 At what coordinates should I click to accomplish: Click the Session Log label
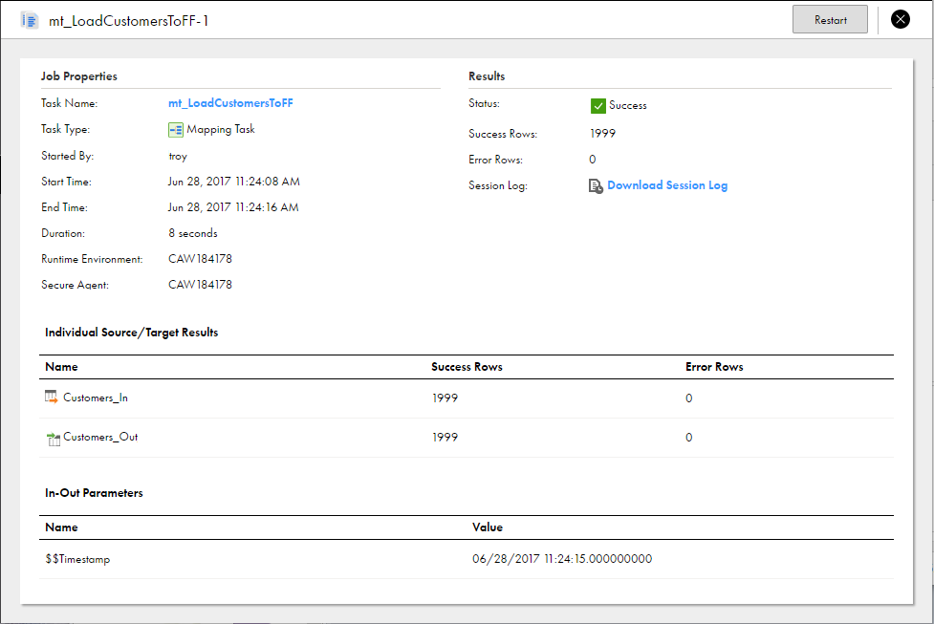[x=498, y=185]
